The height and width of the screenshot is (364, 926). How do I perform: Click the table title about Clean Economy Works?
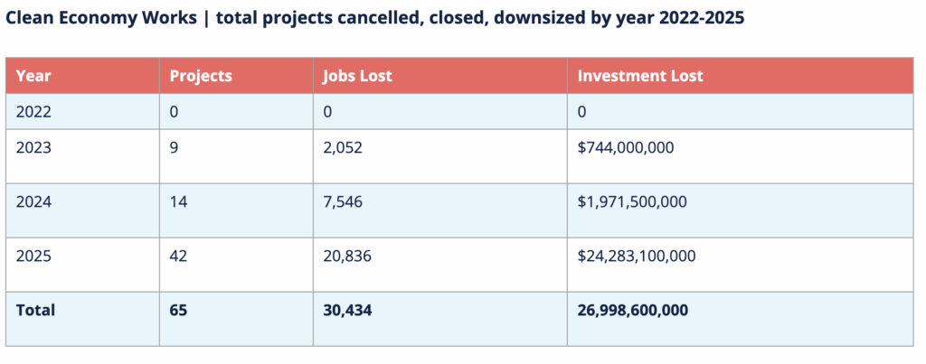coord(375,18)
